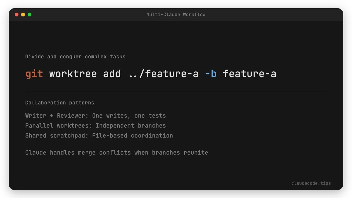Image resolution: width=352 pixels, height=198 pixels.
Task: Select the orange 'git' keyword in the command
Action: point(34,74)
